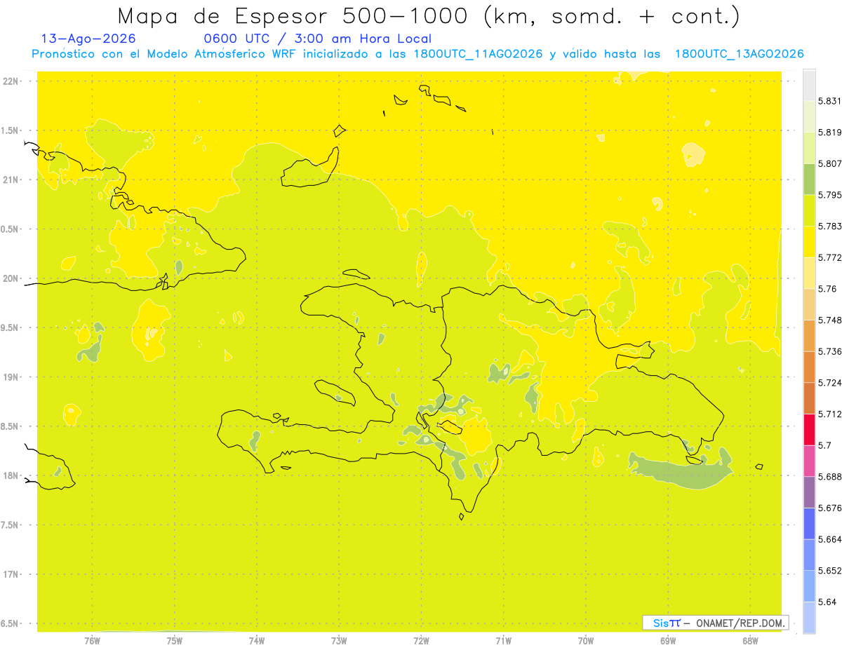Click the 20N latitude axis label
This screenshot has width=842, height=650.
tap(11, 278)
